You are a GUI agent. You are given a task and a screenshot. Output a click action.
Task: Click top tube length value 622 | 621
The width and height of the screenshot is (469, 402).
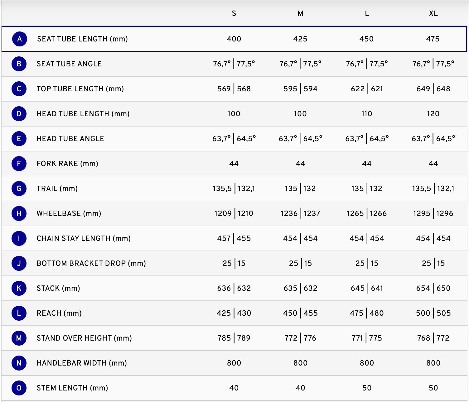(367, 89)
